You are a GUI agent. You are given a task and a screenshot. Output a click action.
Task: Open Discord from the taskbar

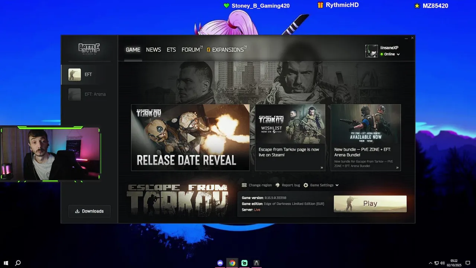(220, 263)
